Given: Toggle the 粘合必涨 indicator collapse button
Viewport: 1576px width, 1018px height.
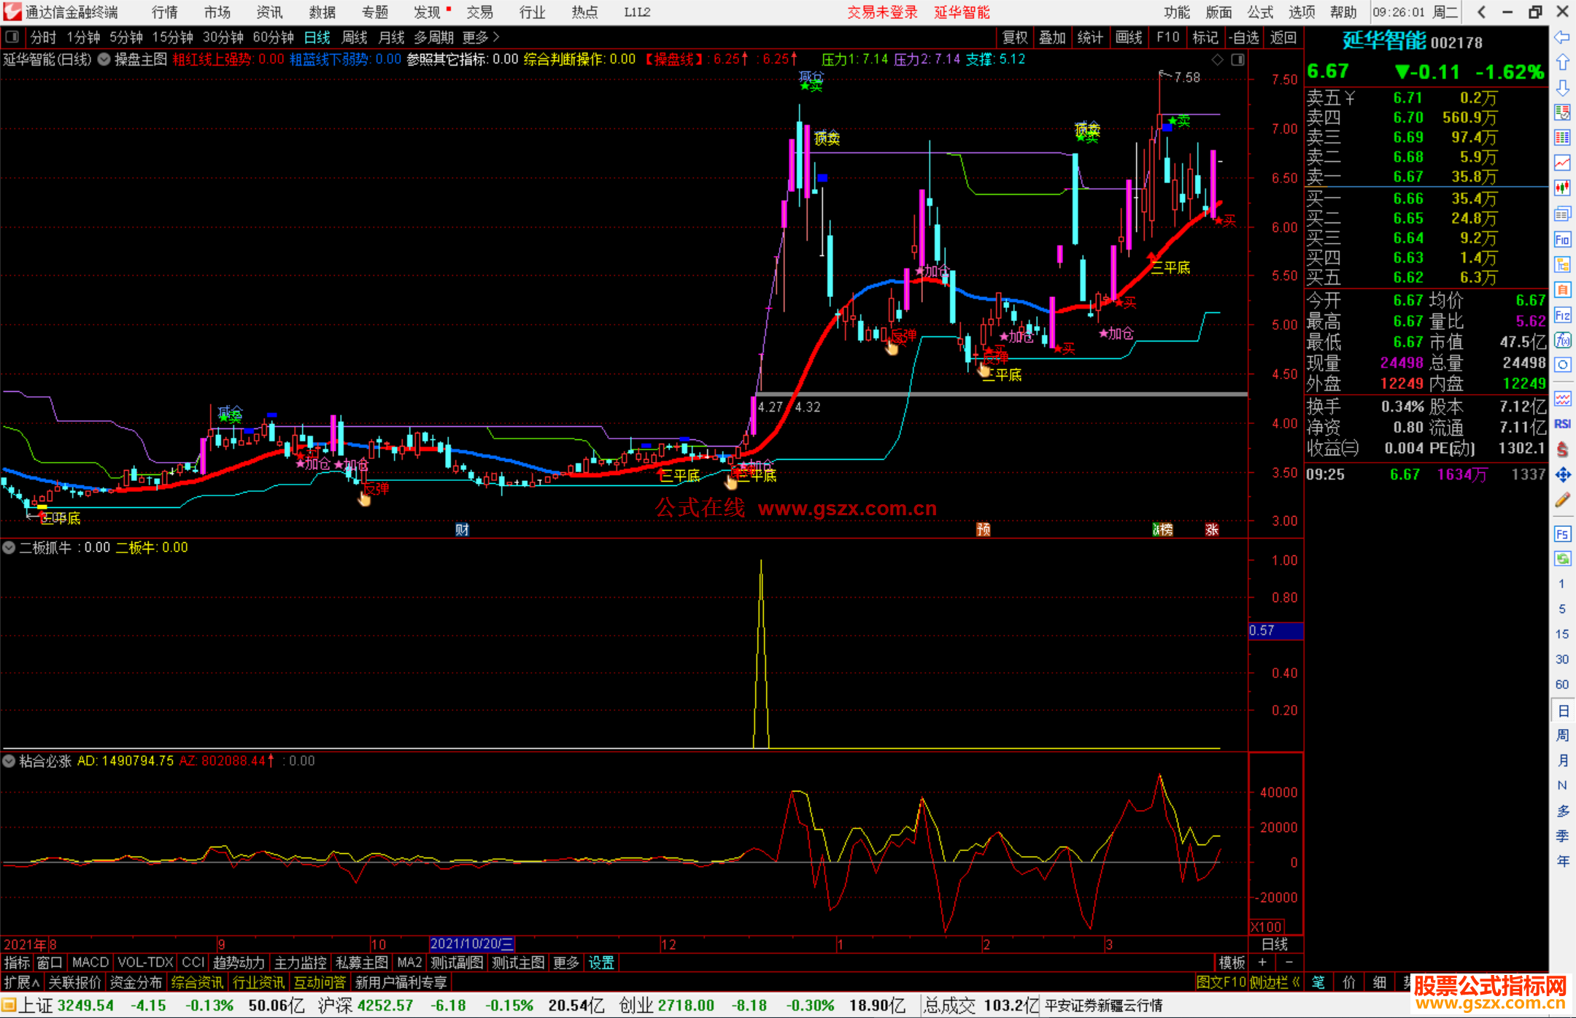Looking at the screenshot, I should click(9, 760).
